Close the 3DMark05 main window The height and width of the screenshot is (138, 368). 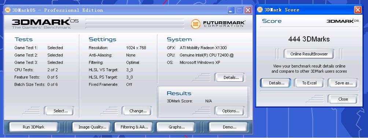248,10
